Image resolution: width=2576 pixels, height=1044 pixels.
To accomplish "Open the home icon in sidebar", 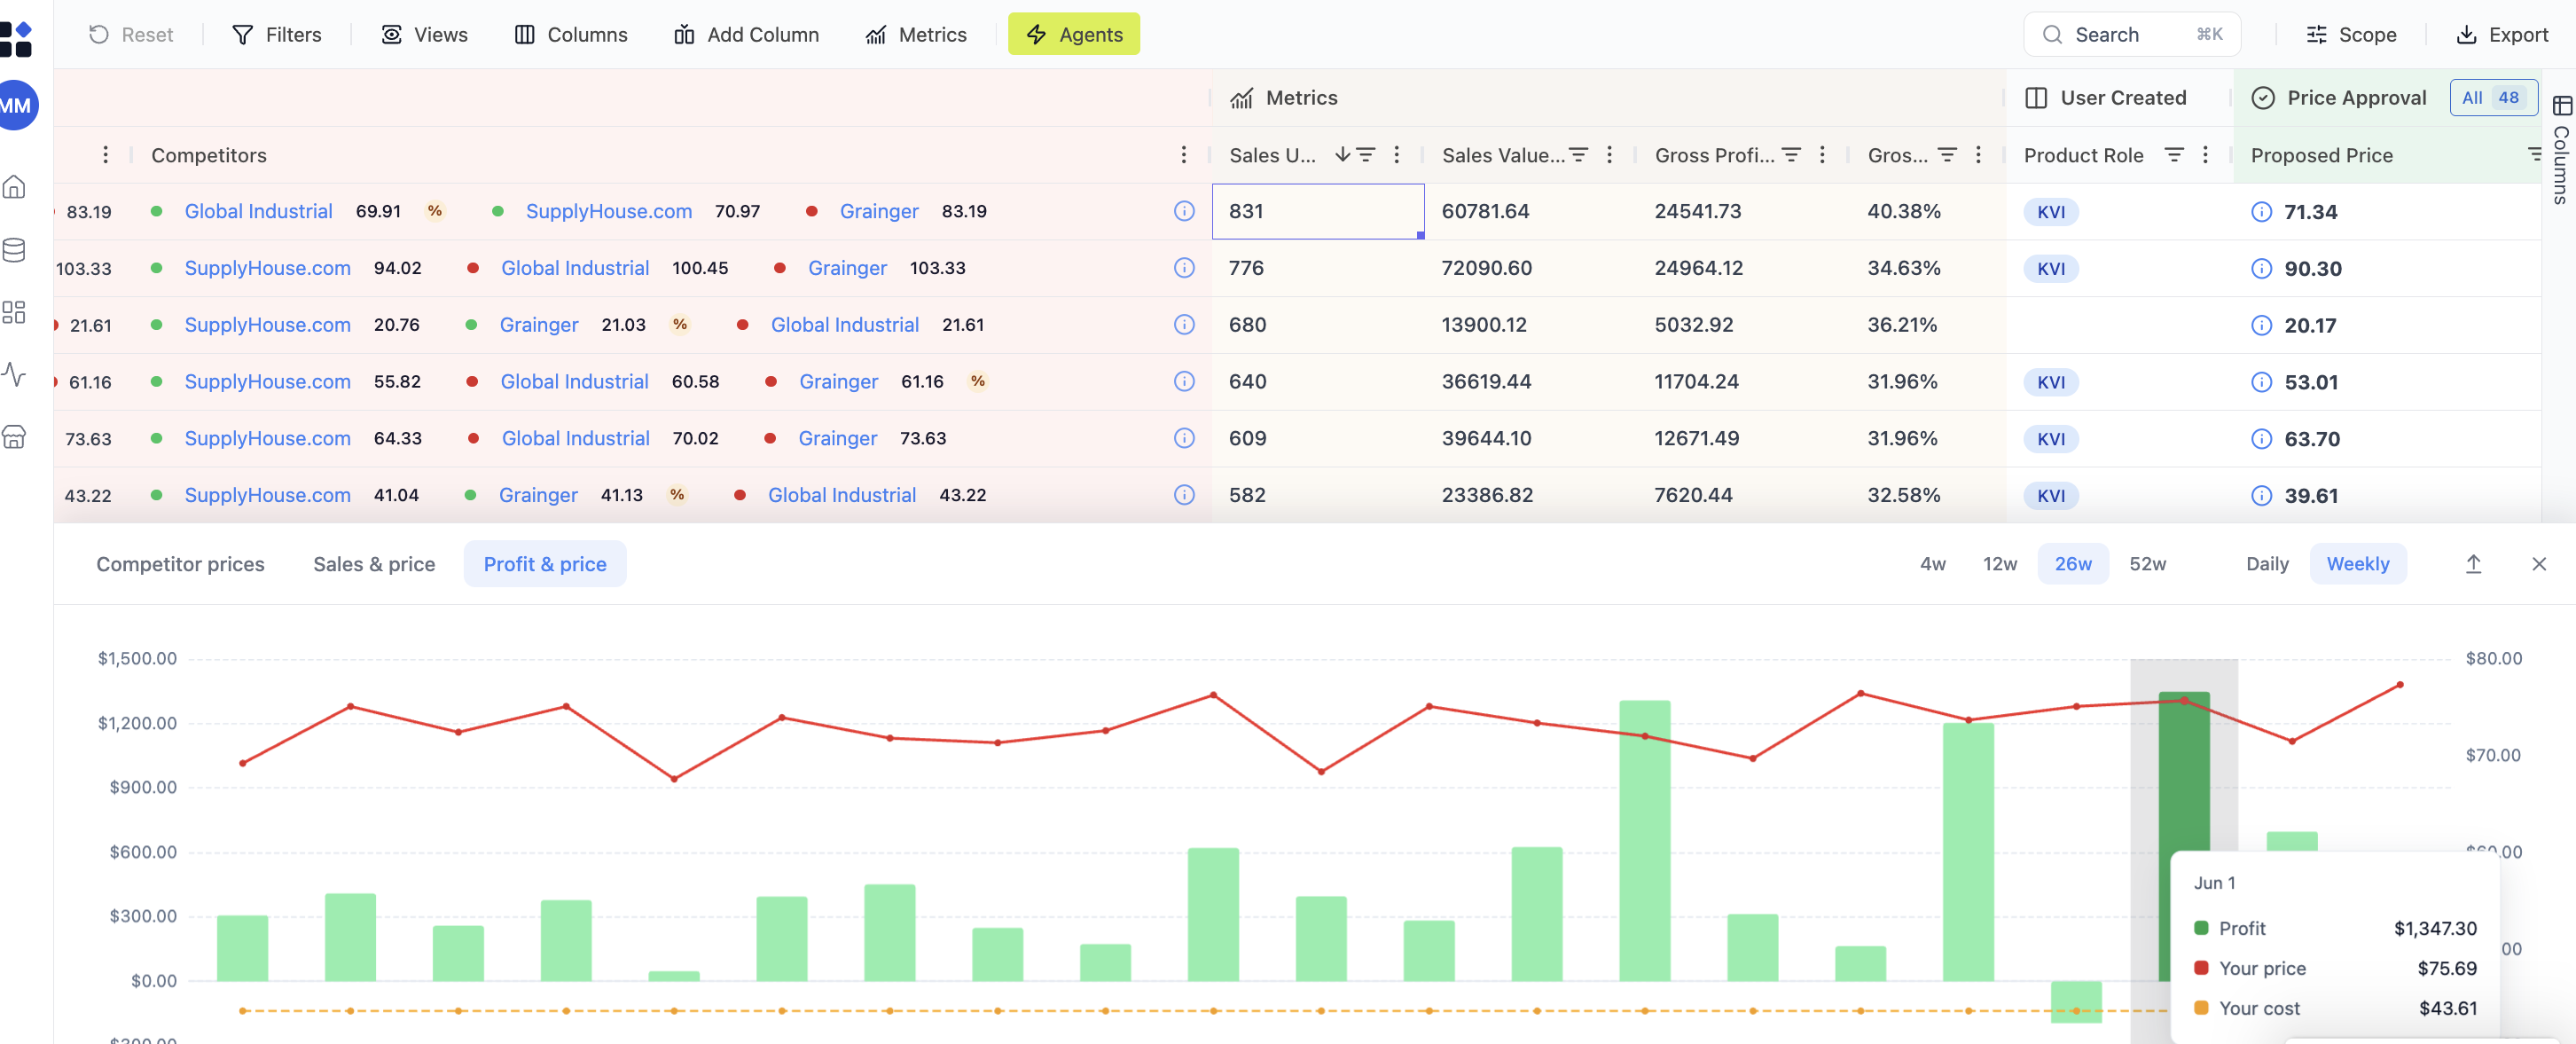I will click(x=14, y=187).
